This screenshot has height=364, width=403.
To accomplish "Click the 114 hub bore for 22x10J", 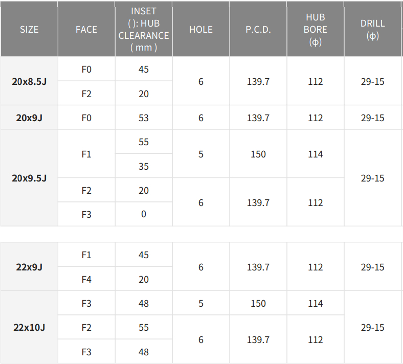I will click(316, 303).
